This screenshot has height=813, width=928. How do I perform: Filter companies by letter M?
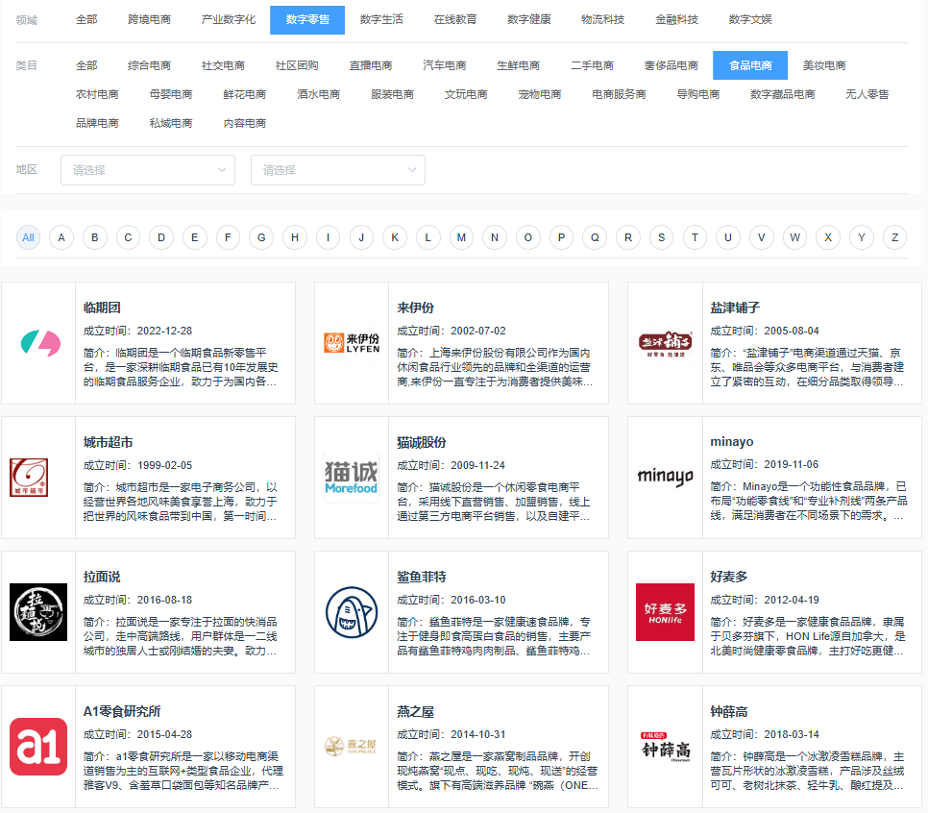click(x=461, y=237)
